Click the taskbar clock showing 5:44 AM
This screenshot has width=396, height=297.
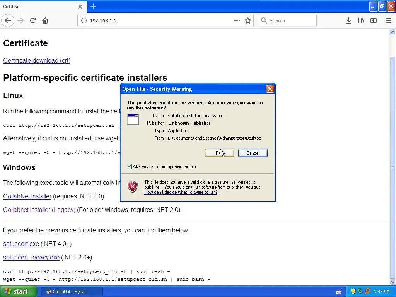pyautogui.click(x=382, y=291)
